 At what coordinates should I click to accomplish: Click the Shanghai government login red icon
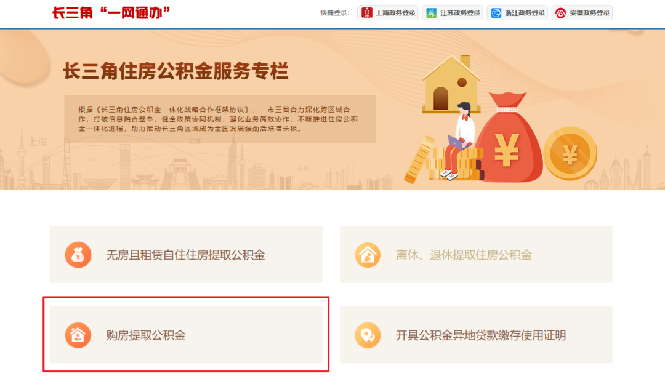[367, 13]
